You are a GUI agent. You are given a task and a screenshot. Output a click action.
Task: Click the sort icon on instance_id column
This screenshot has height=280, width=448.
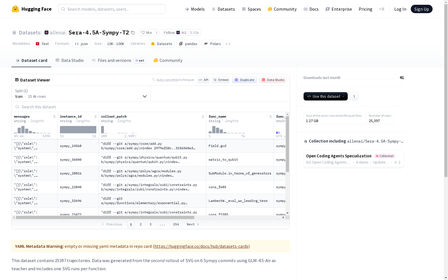pyautogui.click(x=95, y=116)
